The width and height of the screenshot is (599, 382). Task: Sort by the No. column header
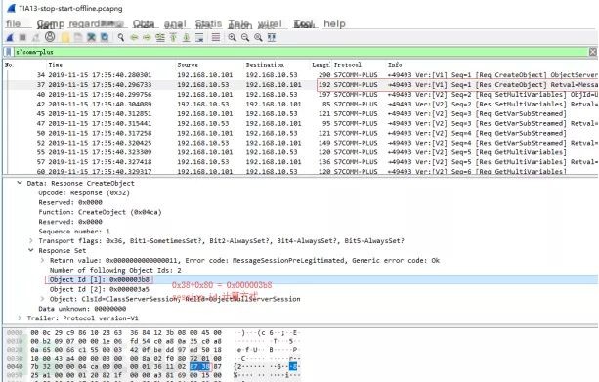[x=9, y=64]
